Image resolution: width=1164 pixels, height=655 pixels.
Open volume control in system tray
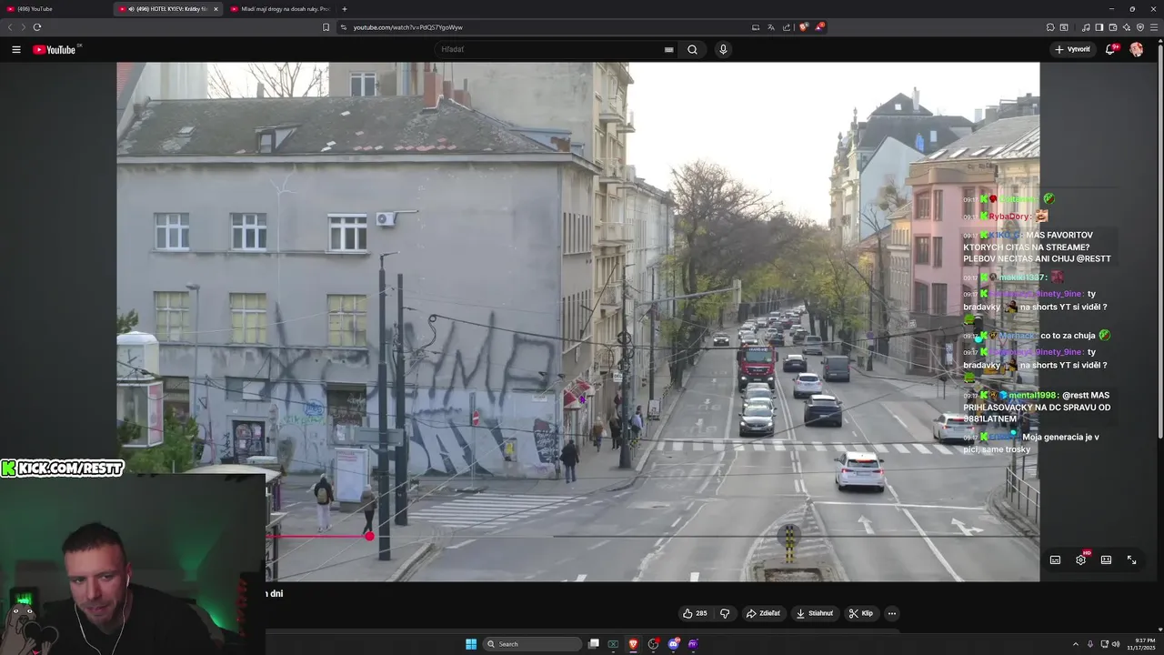[x=1116, y=644]
